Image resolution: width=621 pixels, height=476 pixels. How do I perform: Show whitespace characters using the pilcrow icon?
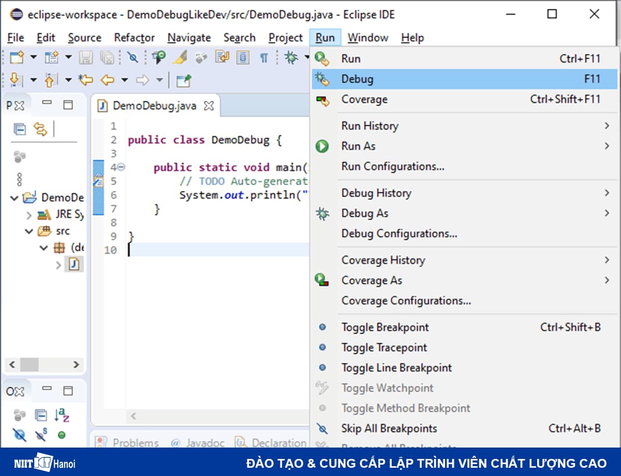[264, 57]
